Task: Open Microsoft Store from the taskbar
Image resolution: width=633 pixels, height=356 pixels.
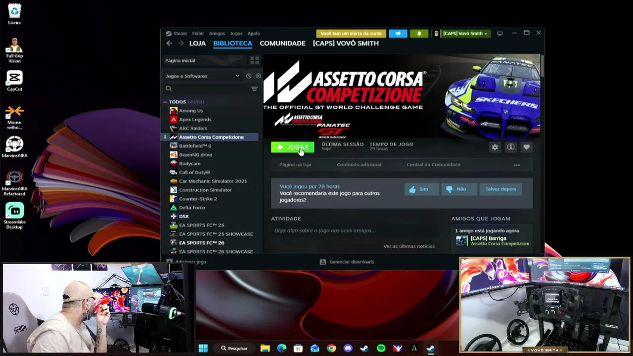Action: pyautogui.click(x=298, y=349)
